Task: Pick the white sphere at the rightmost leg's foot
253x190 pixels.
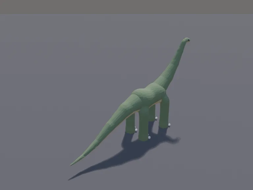Action: point(169,125)
